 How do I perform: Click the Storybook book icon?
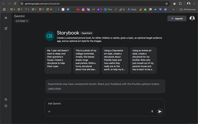click(x=49, y=36)
